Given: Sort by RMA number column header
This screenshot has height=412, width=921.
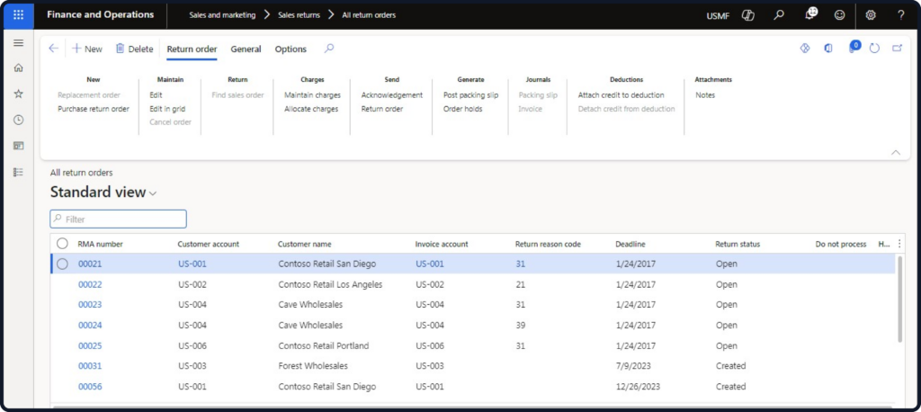Looking at the screenshot, I should [x=101, y=244].
